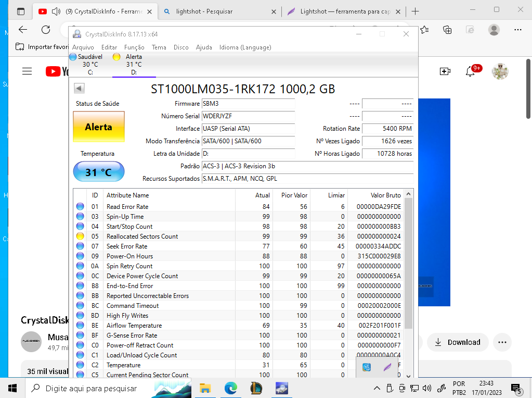532x398 pixels.
Task: Click the POR PTB2 language indicator
Action: (459, 388)
